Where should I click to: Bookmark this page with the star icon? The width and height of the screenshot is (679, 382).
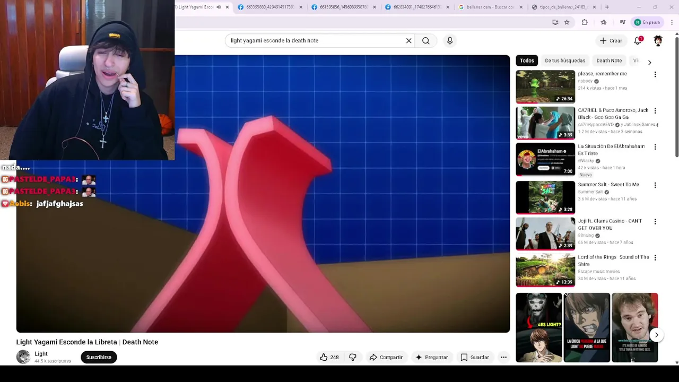coord(567,22)
